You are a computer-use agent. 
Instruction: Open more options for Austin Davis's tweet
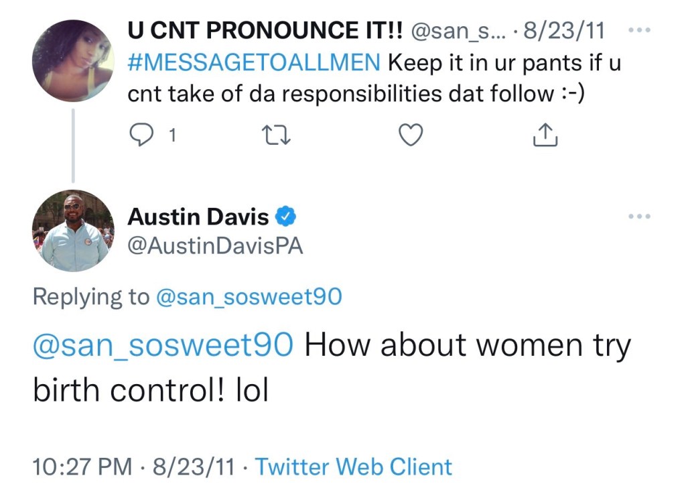click(640, 217)
